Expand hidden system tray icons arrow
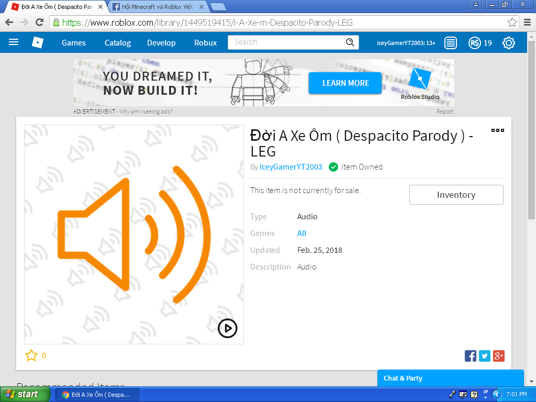This screenshot has height=402, width=536. (497, 395)
